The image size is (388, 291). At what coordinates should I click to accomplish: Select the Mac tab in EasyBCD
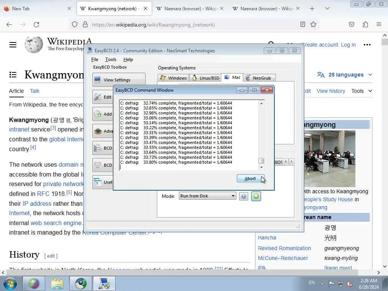point(232,77)
